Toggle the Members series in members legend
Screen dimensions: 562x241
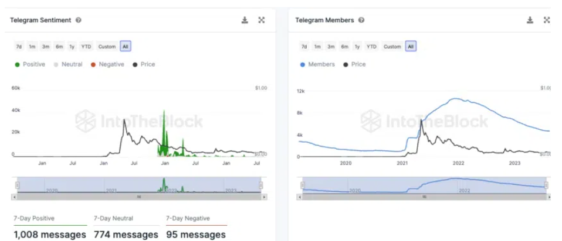[317, 64]
